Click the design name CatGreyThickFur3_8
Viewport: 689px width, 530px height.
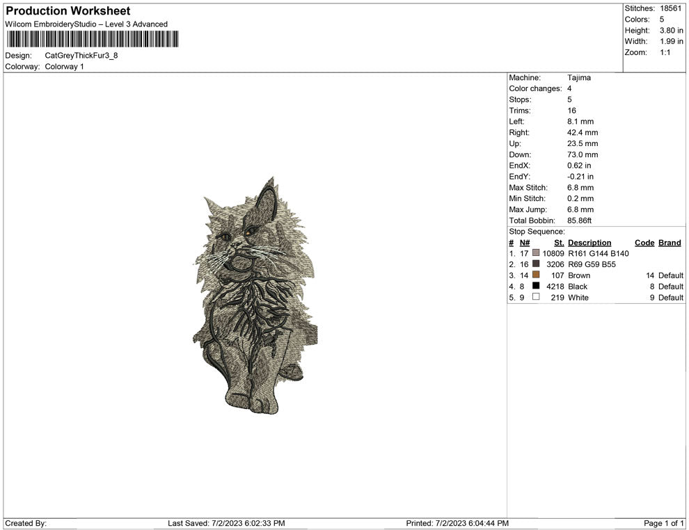[81, 55]
